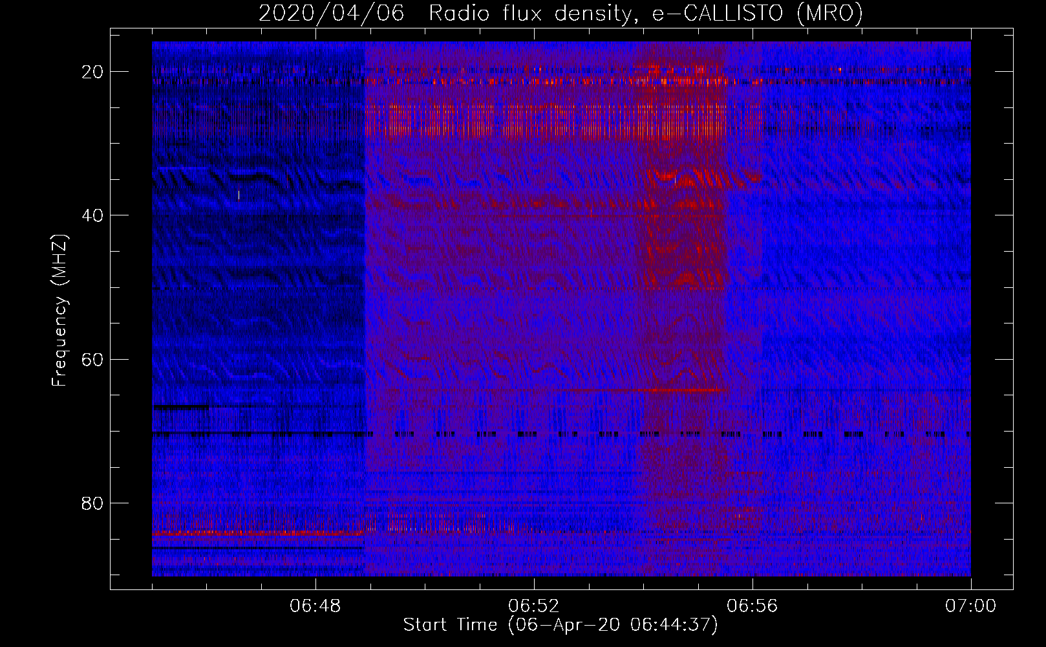
Task: Click the time tick label "06:56"
Action: pyautogui.click(x=752, y=606)
